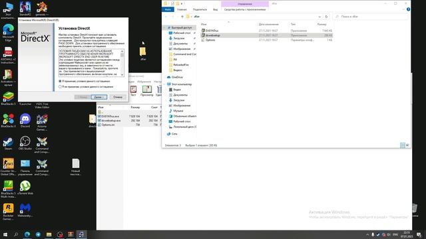This screenshot has width=426, height=239.
Task: Open BlueStacks X desktop shortcut
Action: coord(9,121)
